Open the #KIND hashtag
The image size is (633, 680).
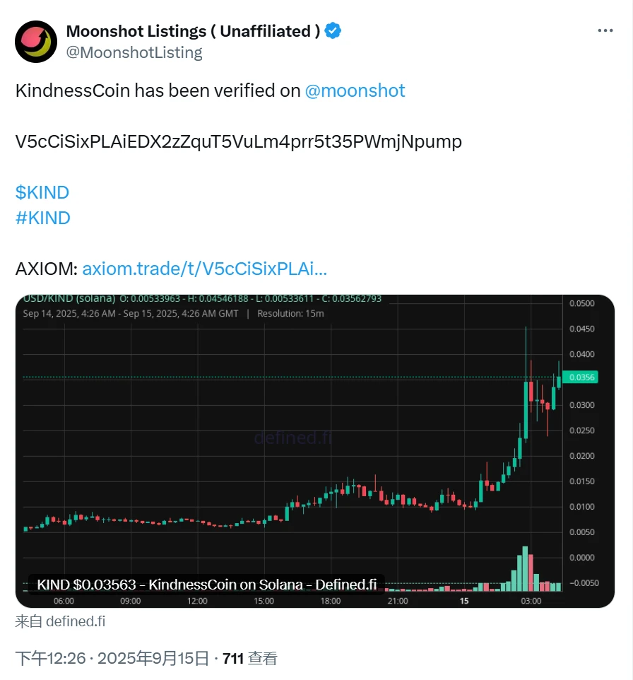click(42, 218)
